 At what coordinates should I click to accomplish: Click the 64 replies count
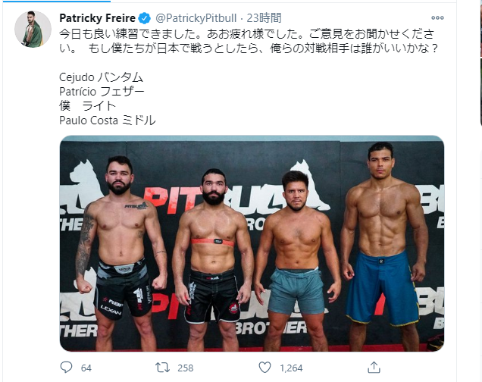tap(86, 368)
